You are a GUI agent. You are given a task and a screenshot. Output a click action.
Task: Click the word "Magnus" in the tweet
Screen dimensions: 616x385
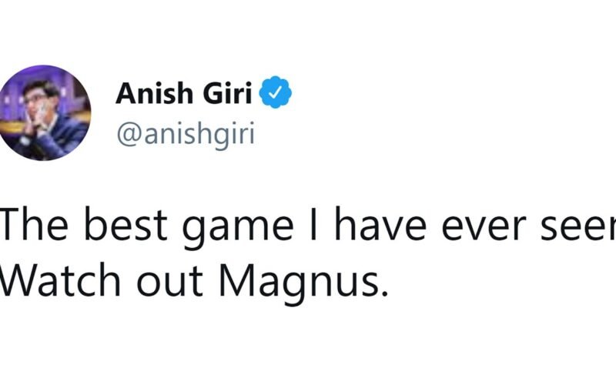coord(313,283)
